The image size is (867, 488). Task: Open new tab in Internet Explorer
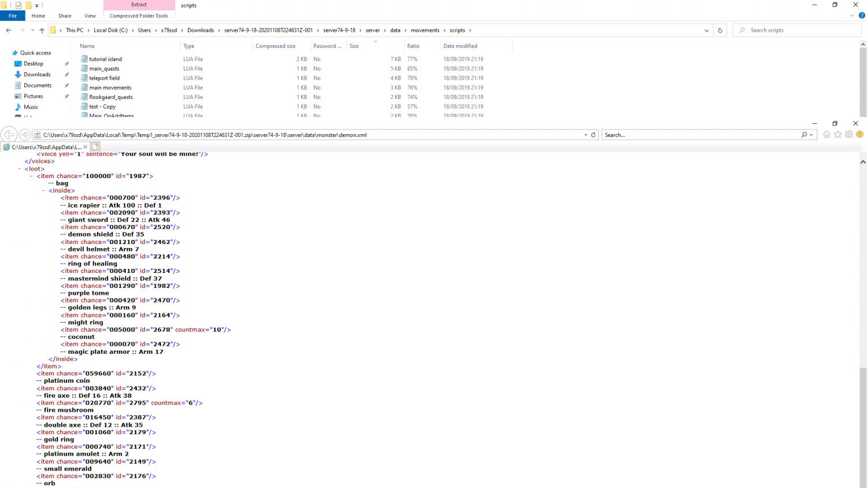95,147
